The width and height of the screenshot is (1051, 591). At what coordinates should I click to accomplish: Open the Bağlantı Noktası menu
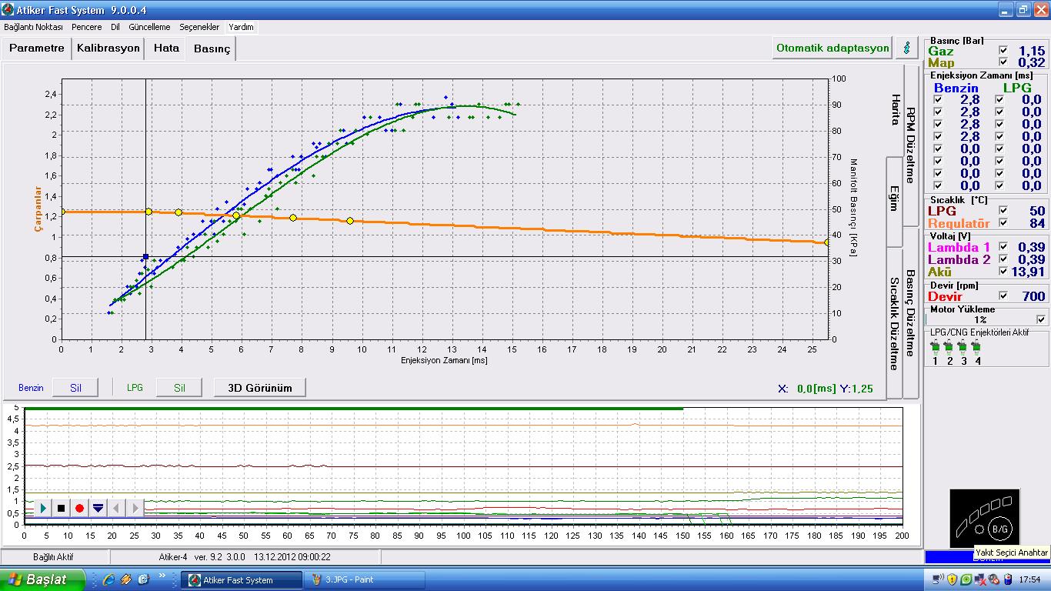33,27
